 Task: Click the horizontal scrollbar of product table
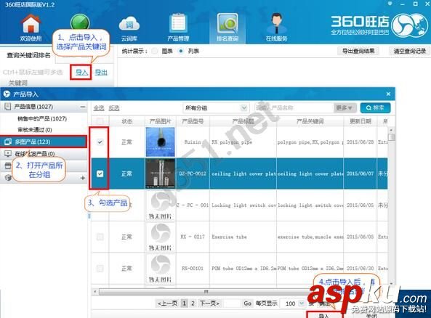point(206,291)
